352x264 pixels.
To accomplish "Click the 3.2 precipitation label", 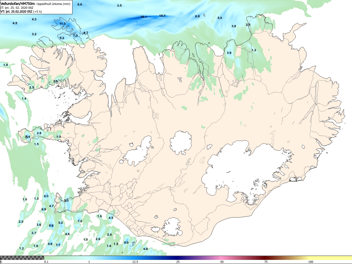I will click(34, 34).
